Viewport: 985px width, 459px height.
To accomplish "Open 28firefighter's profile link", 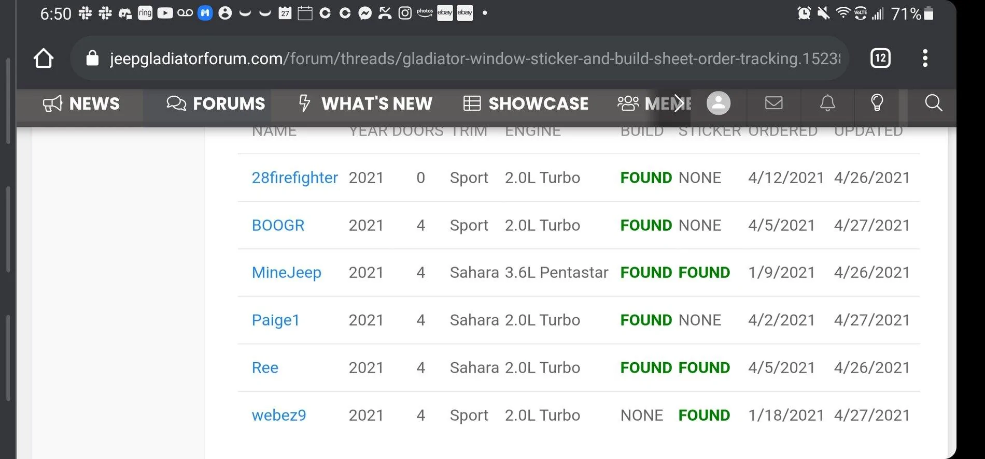I will pos(294,177).
